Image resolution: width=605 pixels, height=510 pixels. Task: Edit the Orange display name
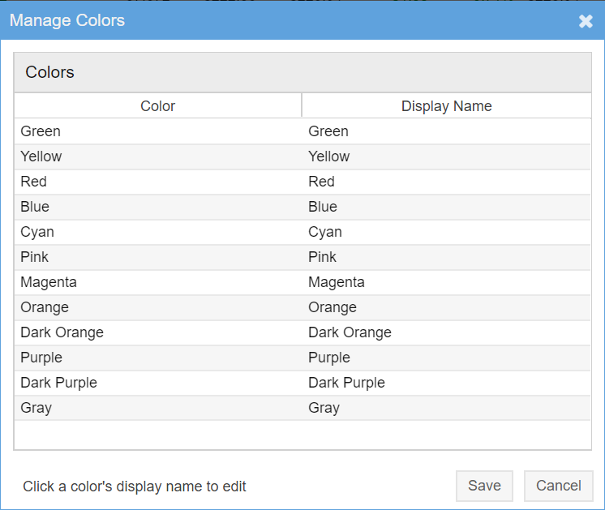click(446, 307)
